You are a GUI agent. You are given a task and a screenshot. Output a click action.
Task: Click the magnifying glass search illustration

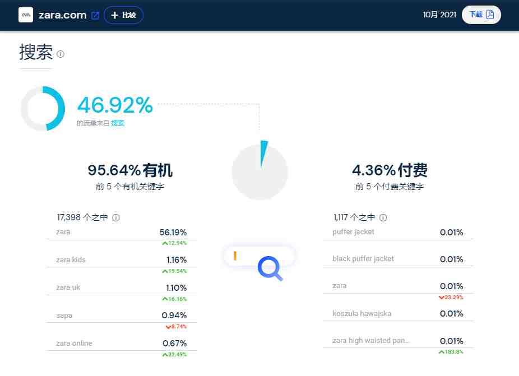270,268
